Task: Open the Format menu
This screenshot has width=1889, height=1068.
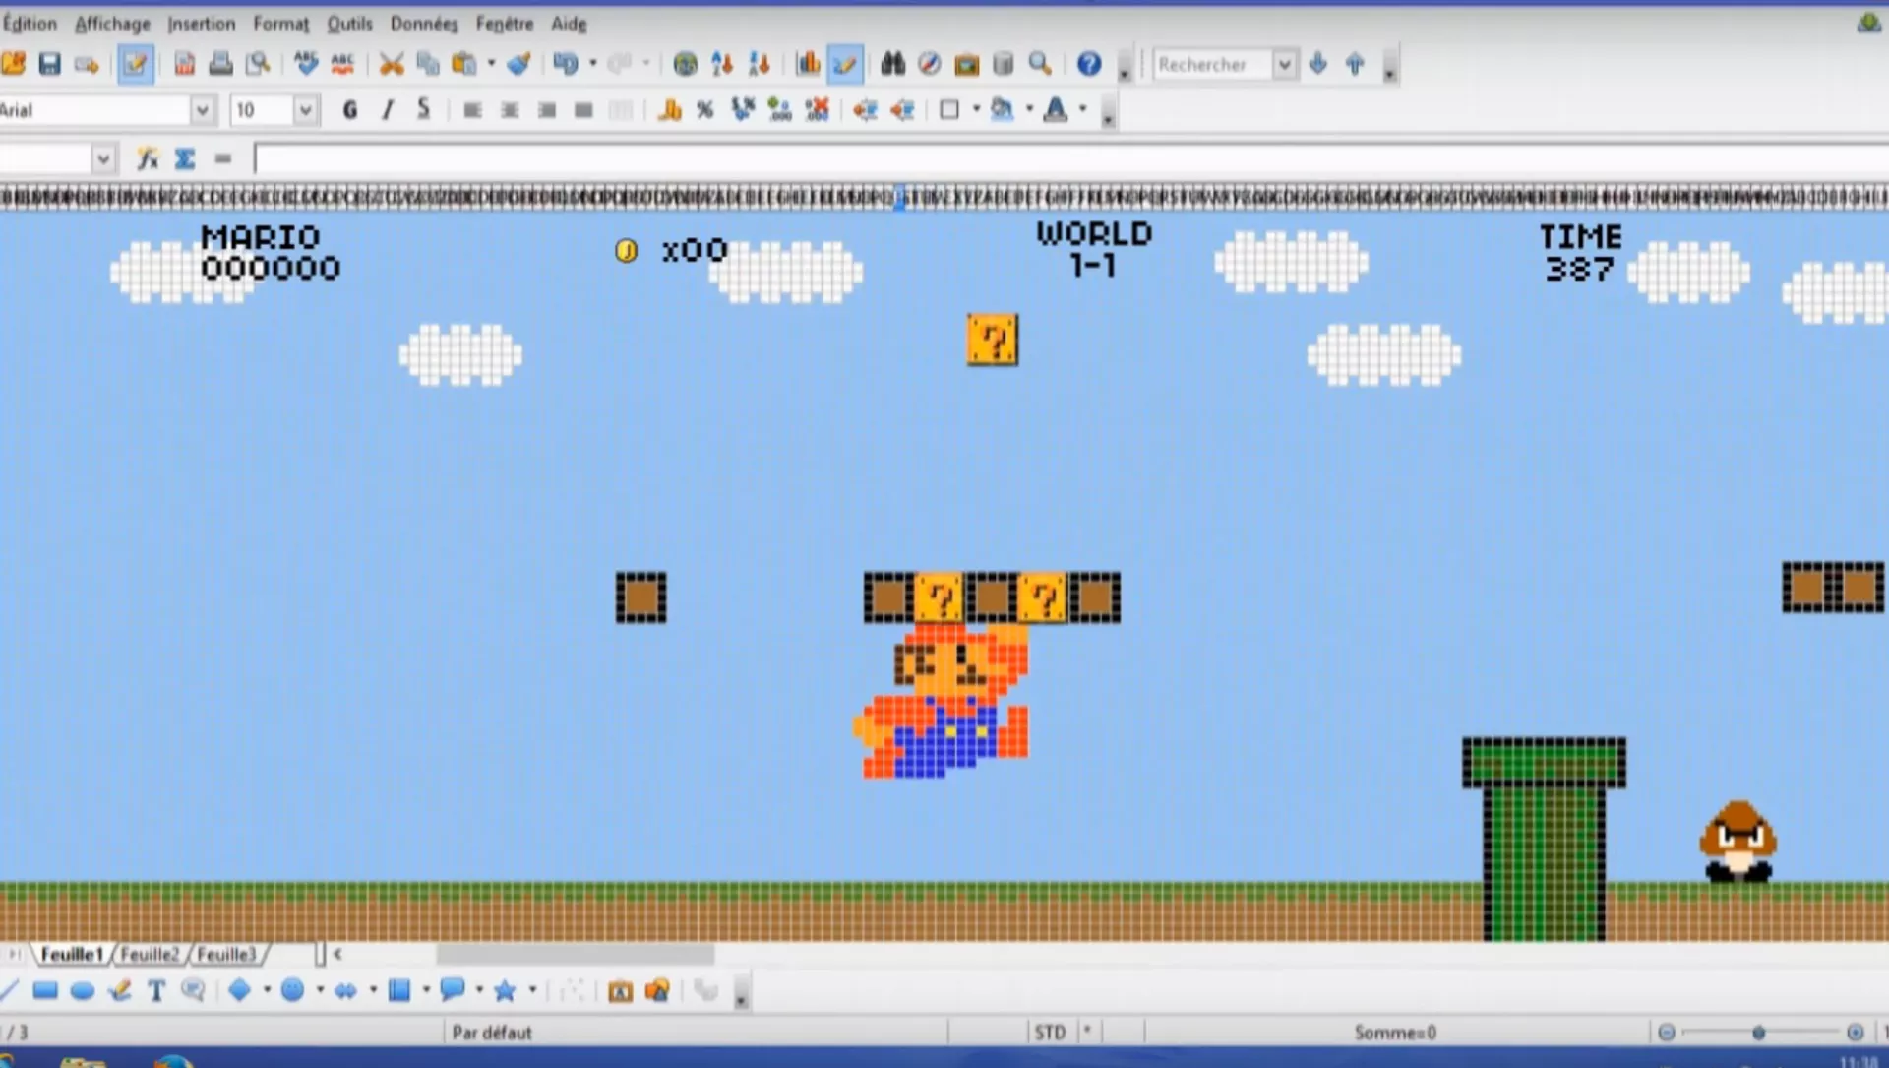Action: click(280, 24)
